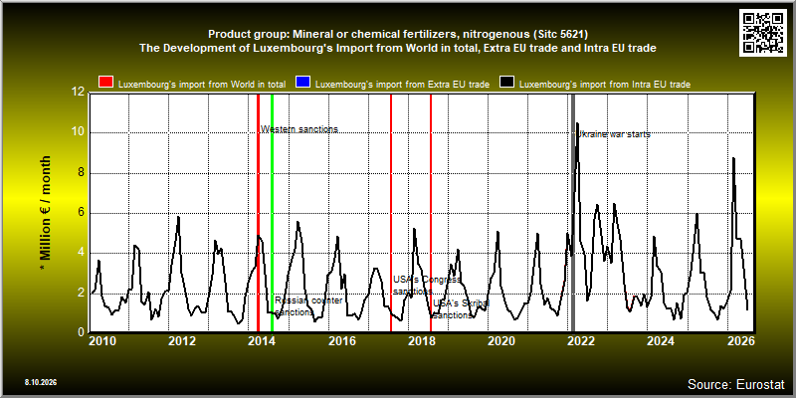The image size is (796, 398).
Task: Click Luxembourg's import from Intra EU trade legend text
Action: [x=605, y=85]
